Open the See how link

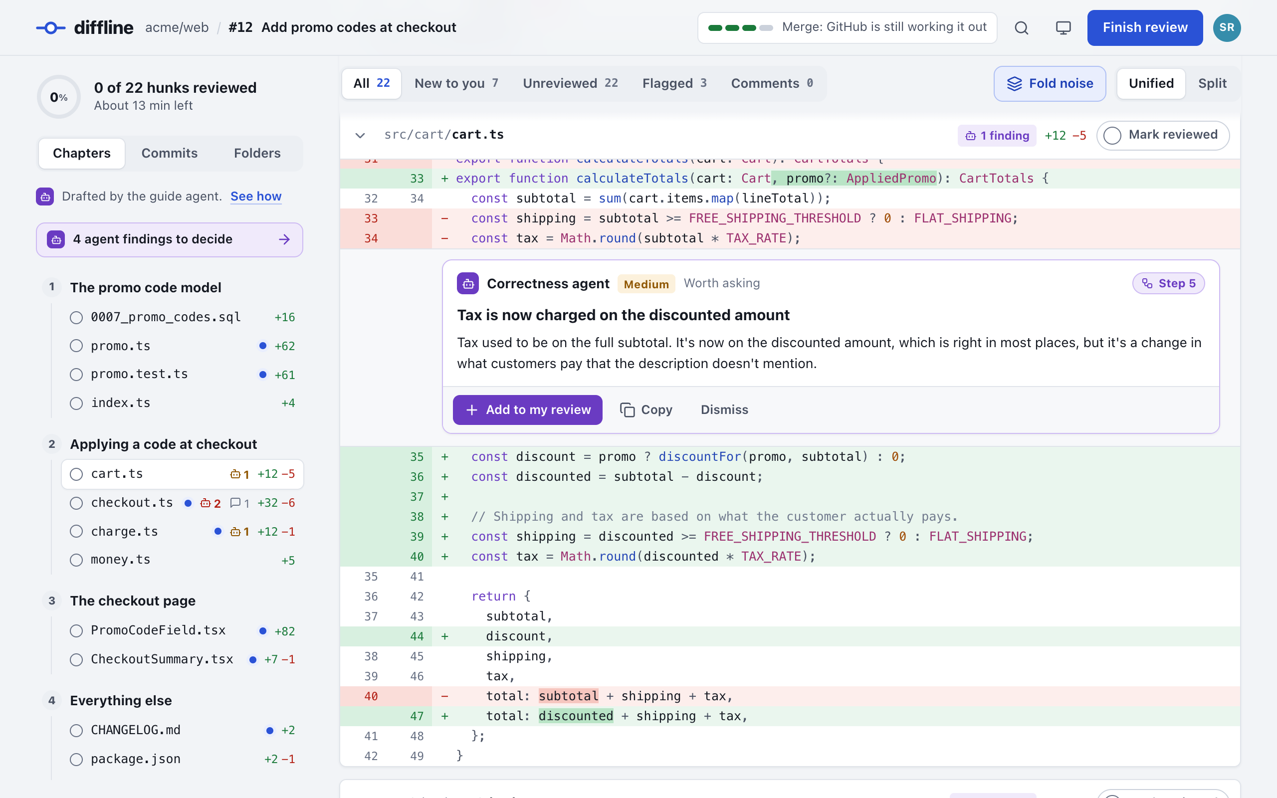point(256,197)
